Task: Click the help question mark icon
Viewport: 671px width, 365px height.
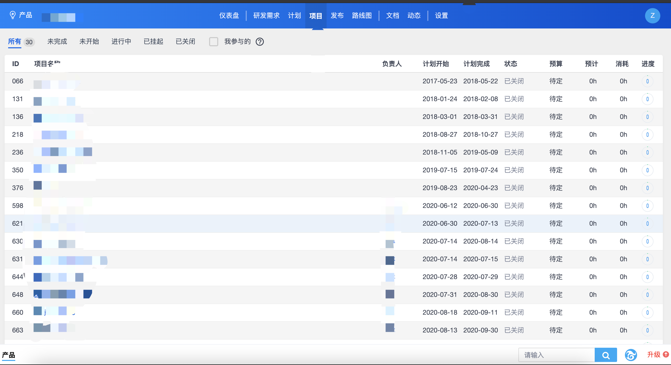Action: pos(259,42)
